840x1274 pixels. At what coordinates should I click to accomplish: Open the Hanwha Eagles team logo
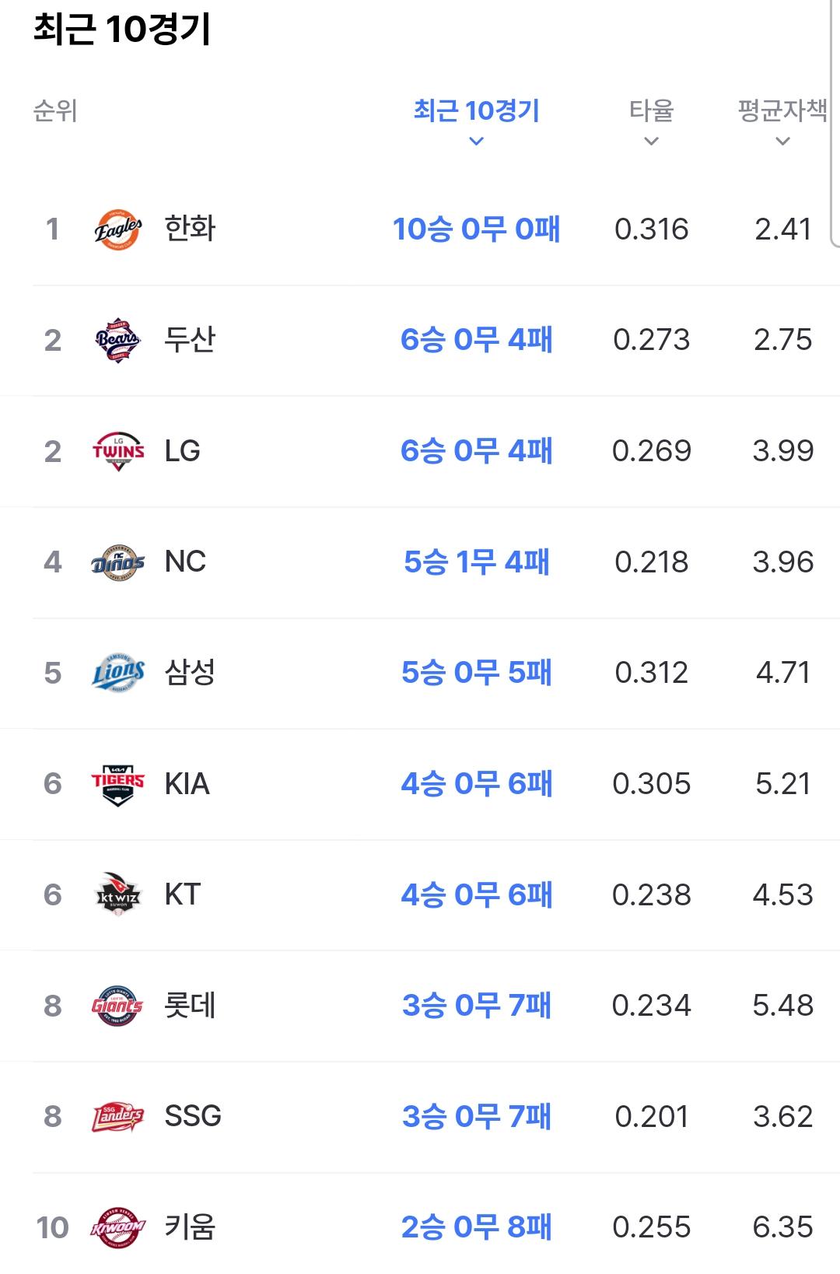118,229
